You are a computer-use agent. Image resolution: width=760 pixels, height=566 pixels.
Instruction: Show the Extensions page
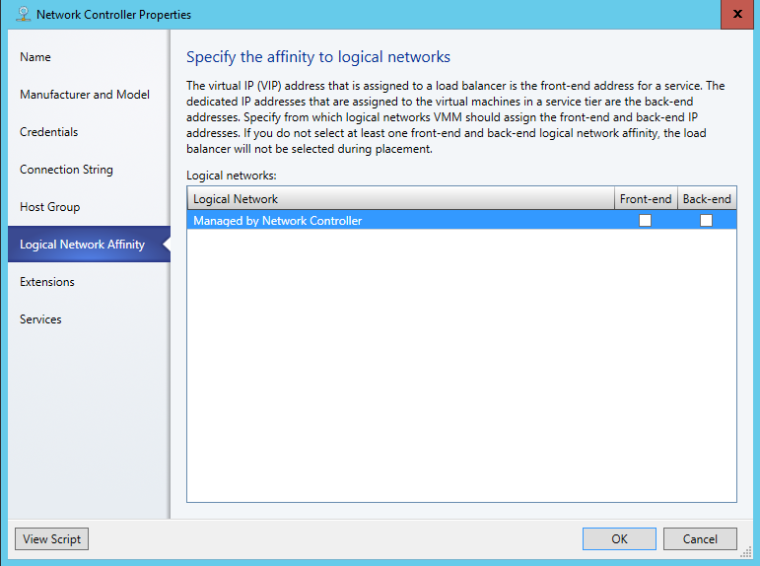point(47,282)
